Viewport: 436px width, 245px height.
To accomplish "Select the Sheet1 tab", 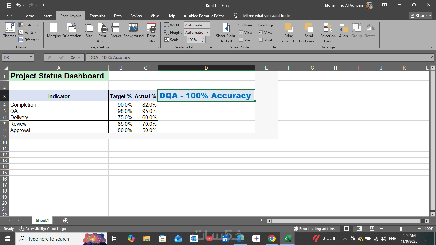I will tap(42, 220).
